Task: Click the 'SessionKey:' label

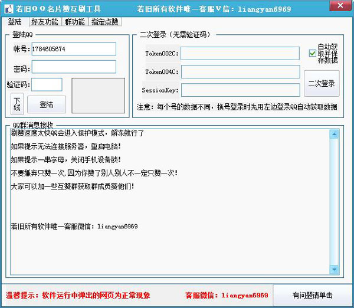Action: 160,90
